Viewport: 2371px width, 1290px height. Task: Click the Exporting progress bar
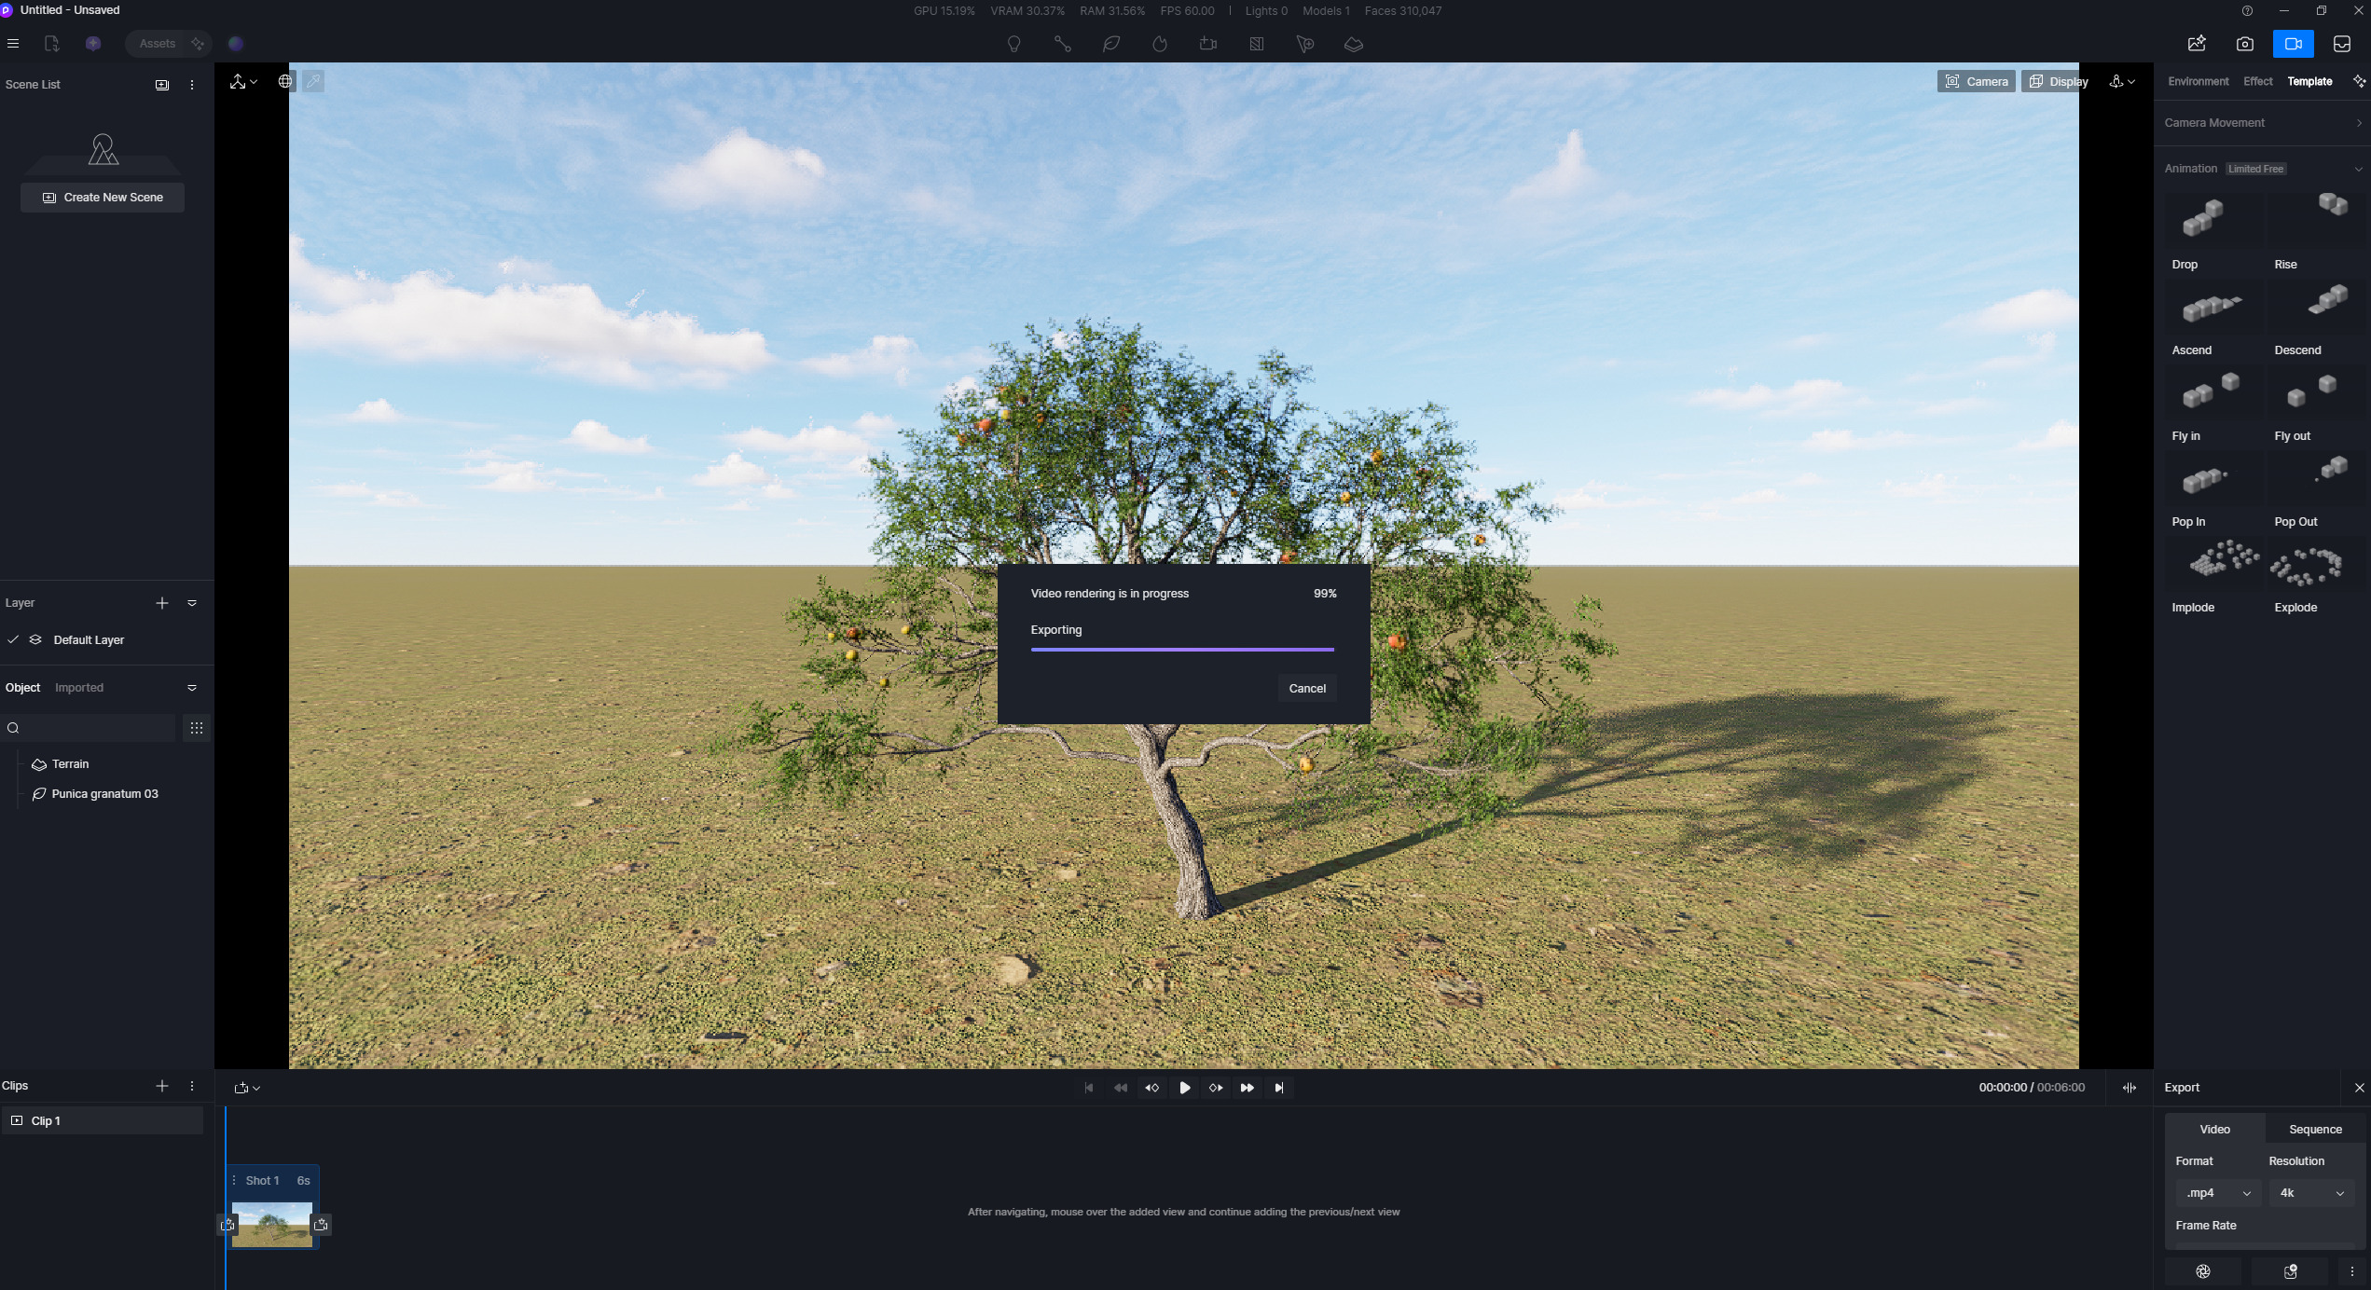pos(1181,649)
